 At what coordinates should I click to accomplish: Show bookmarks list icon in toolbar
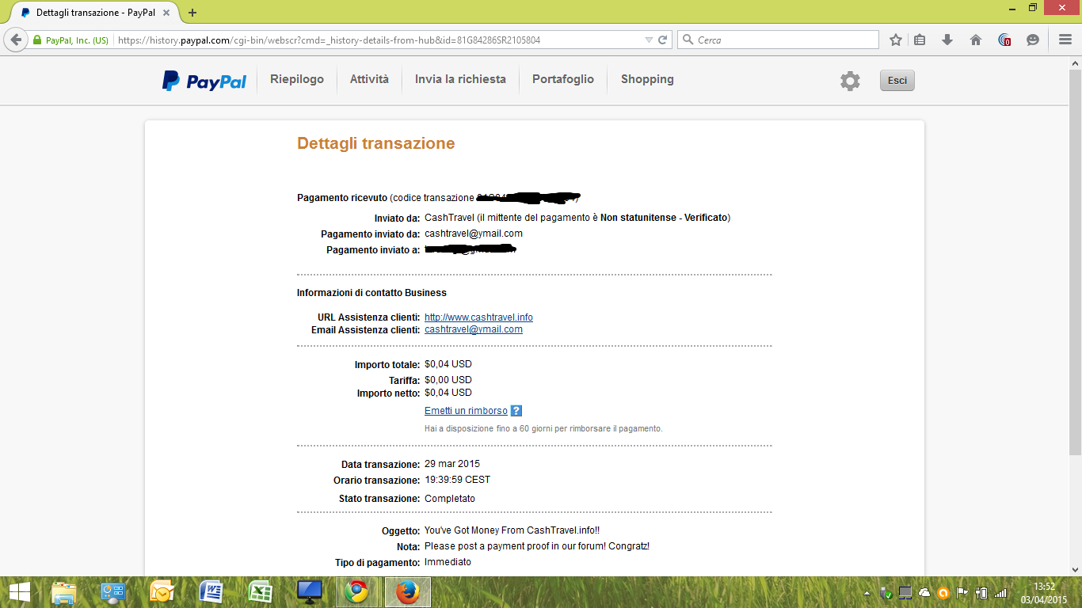[x=920, y=40]
